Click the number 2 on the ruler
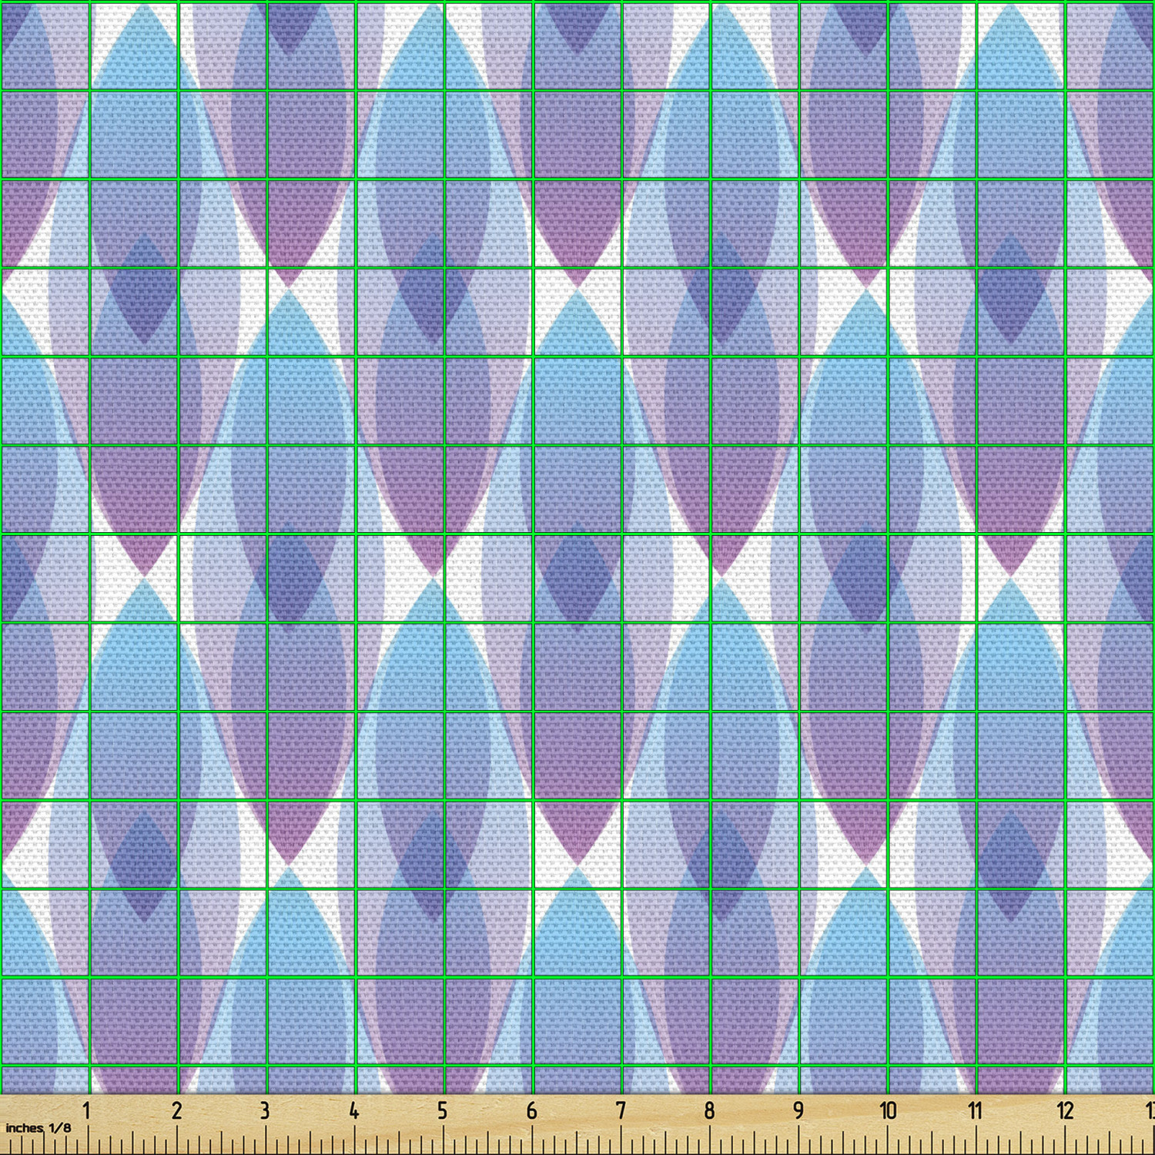 (x=176, y=1110)
